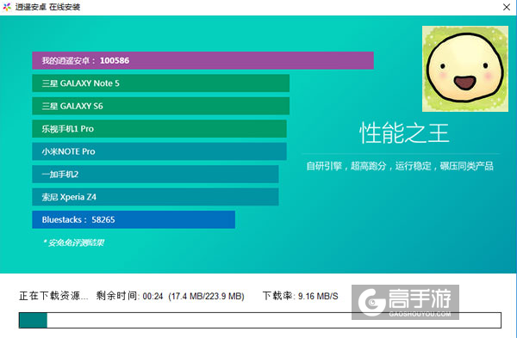This screenshot has height=338, width=517.
Task: Click the colorful app logo in title bar
Action: (7, 7)
